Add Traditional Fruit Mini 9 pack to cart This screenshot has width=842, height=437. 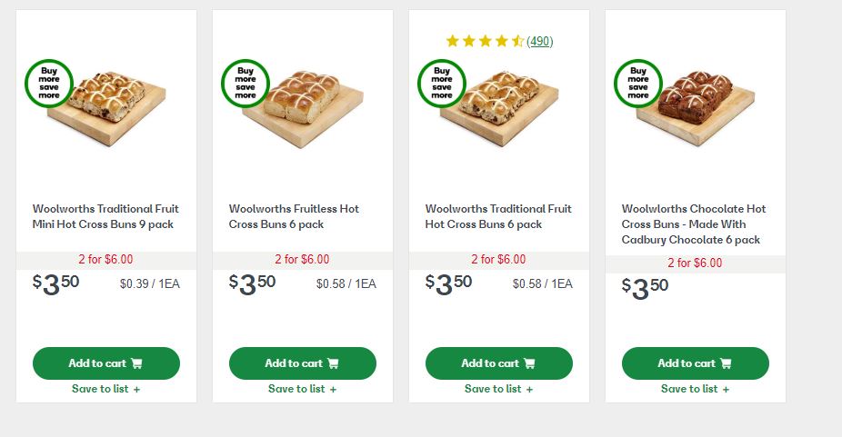[106, 363]
